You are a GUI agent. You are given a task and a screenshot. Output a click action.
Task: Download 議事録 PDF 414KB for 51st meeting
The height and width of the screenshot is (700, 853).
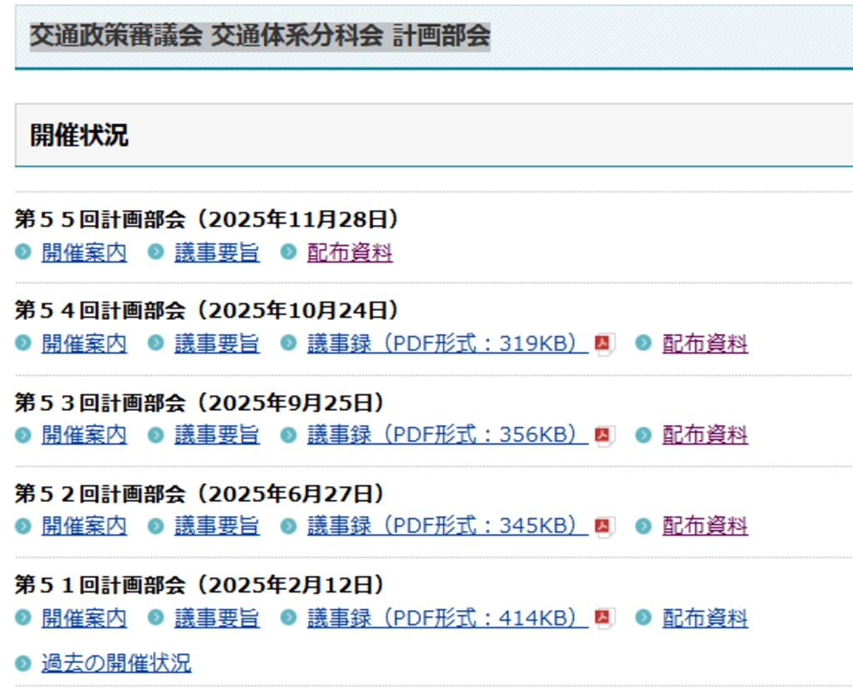point(447,618)
